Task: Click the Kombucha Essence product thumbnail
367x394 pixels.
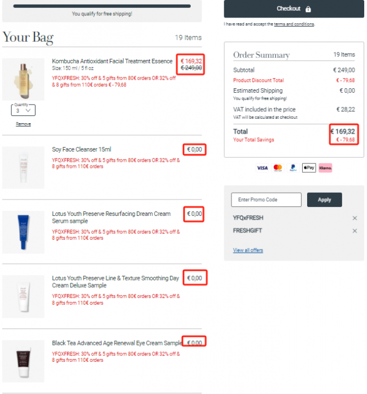Action: pos(23,79)
